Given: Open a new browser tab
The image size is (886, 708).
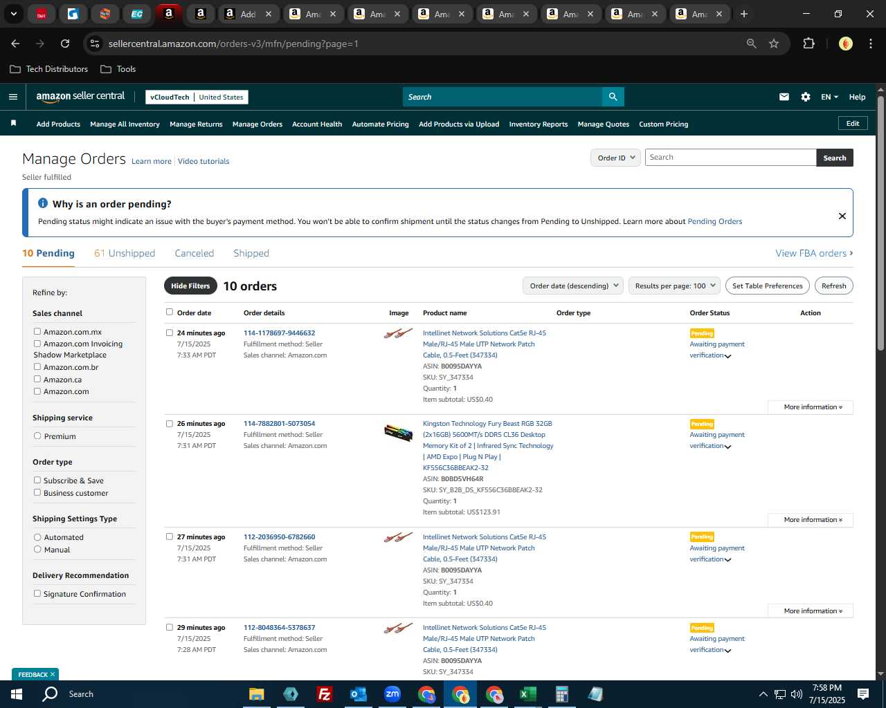Looking at the screenshot, I should tap(743, 14).
